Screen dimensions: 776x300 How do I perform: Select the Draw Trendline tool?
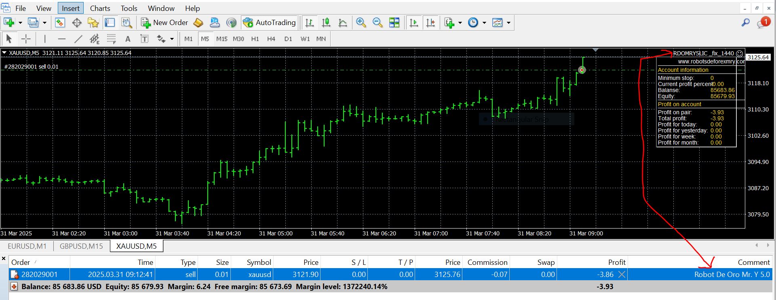pos(78,39)
